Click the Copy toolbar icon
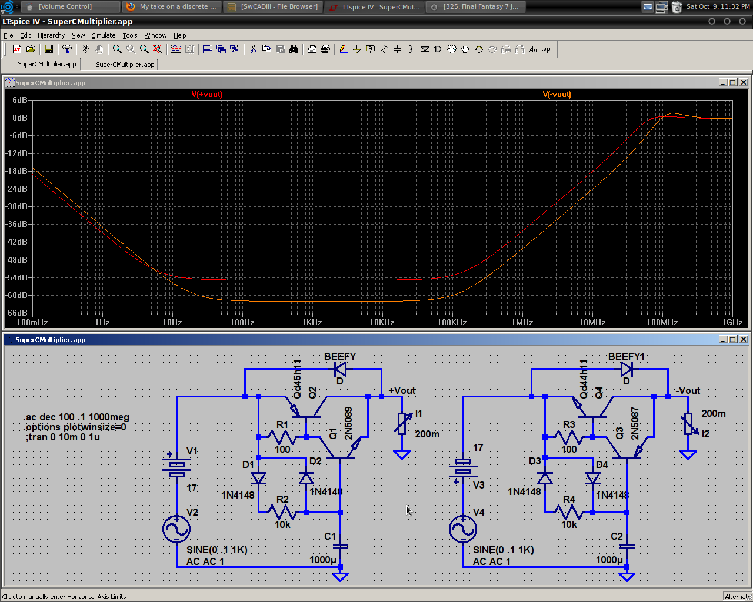The width and height of the screenshot is (753, 602). pyautogui.click(x=266, y=49)
